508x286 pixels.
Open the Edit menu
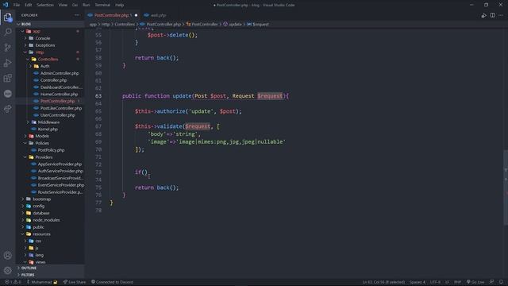pos(29,5)
